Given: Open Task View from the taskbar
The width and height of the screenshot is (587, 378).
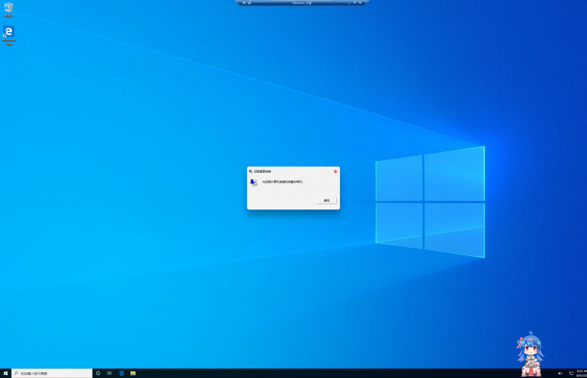Looking at the screenshot, I should [109, 373].
